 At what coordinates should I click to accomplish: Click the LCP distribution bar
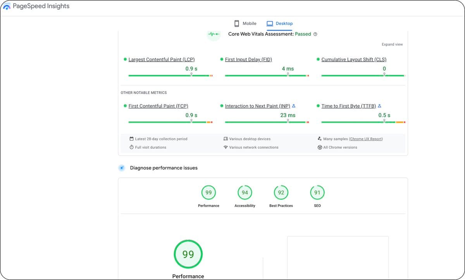coord(170,76)
